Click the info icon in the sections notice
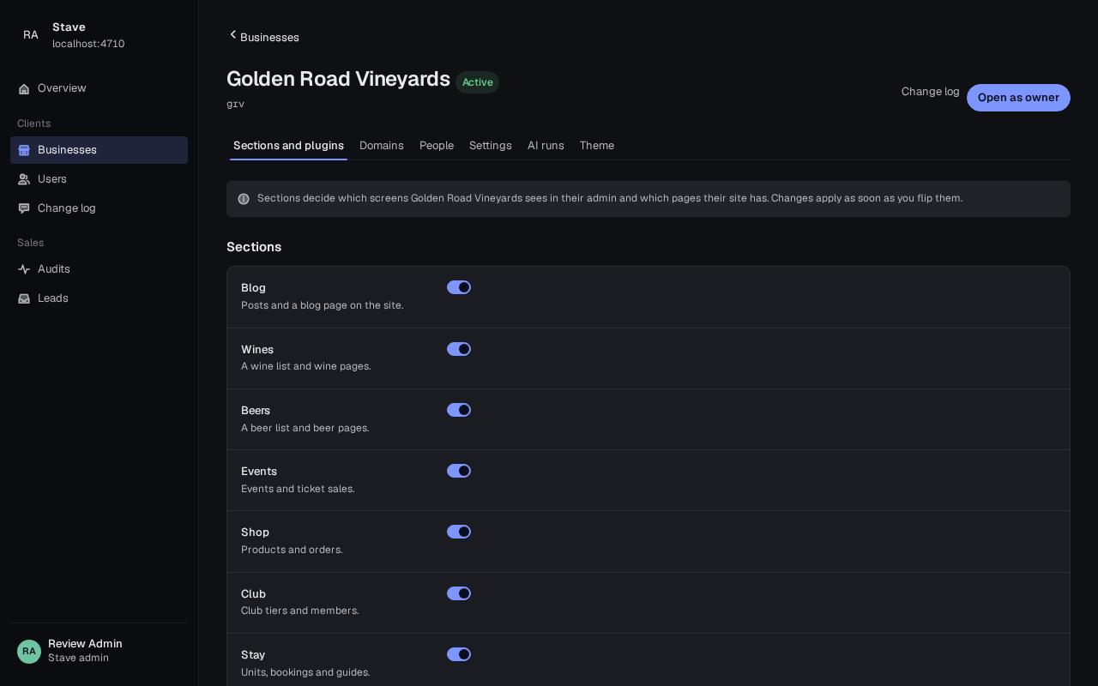 (244, 199)
